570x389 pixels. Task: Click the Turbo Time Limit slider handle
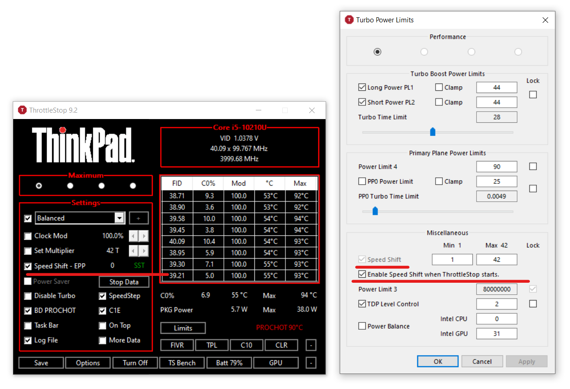(x=433, y=132)
